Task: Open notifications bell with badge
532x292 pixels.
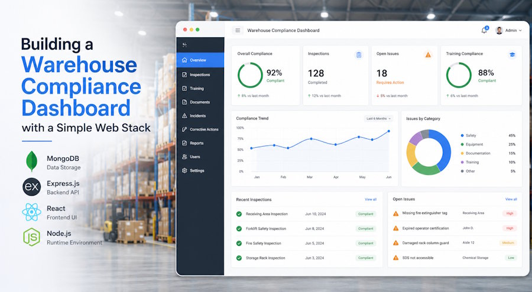Action: 485,30
